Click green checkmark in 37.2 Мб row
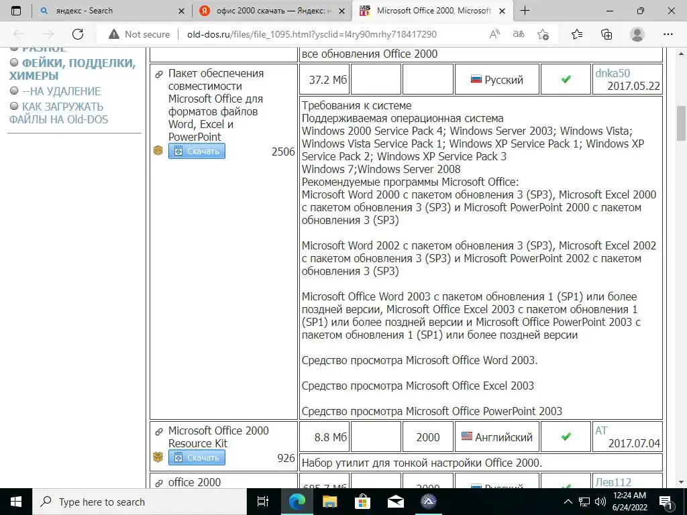 click(566, 79)
